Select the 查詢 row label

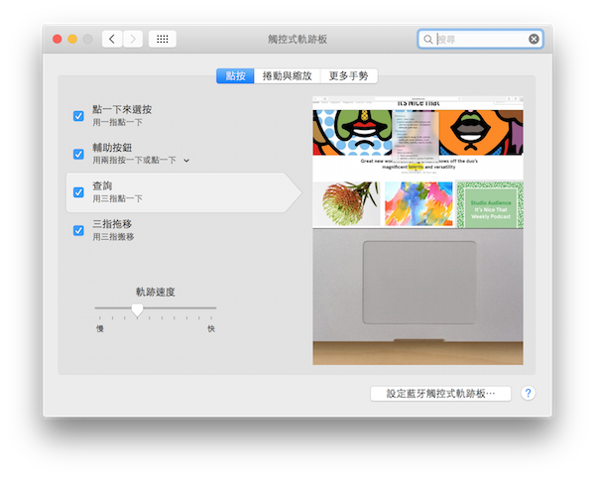[x=102, y=185]
